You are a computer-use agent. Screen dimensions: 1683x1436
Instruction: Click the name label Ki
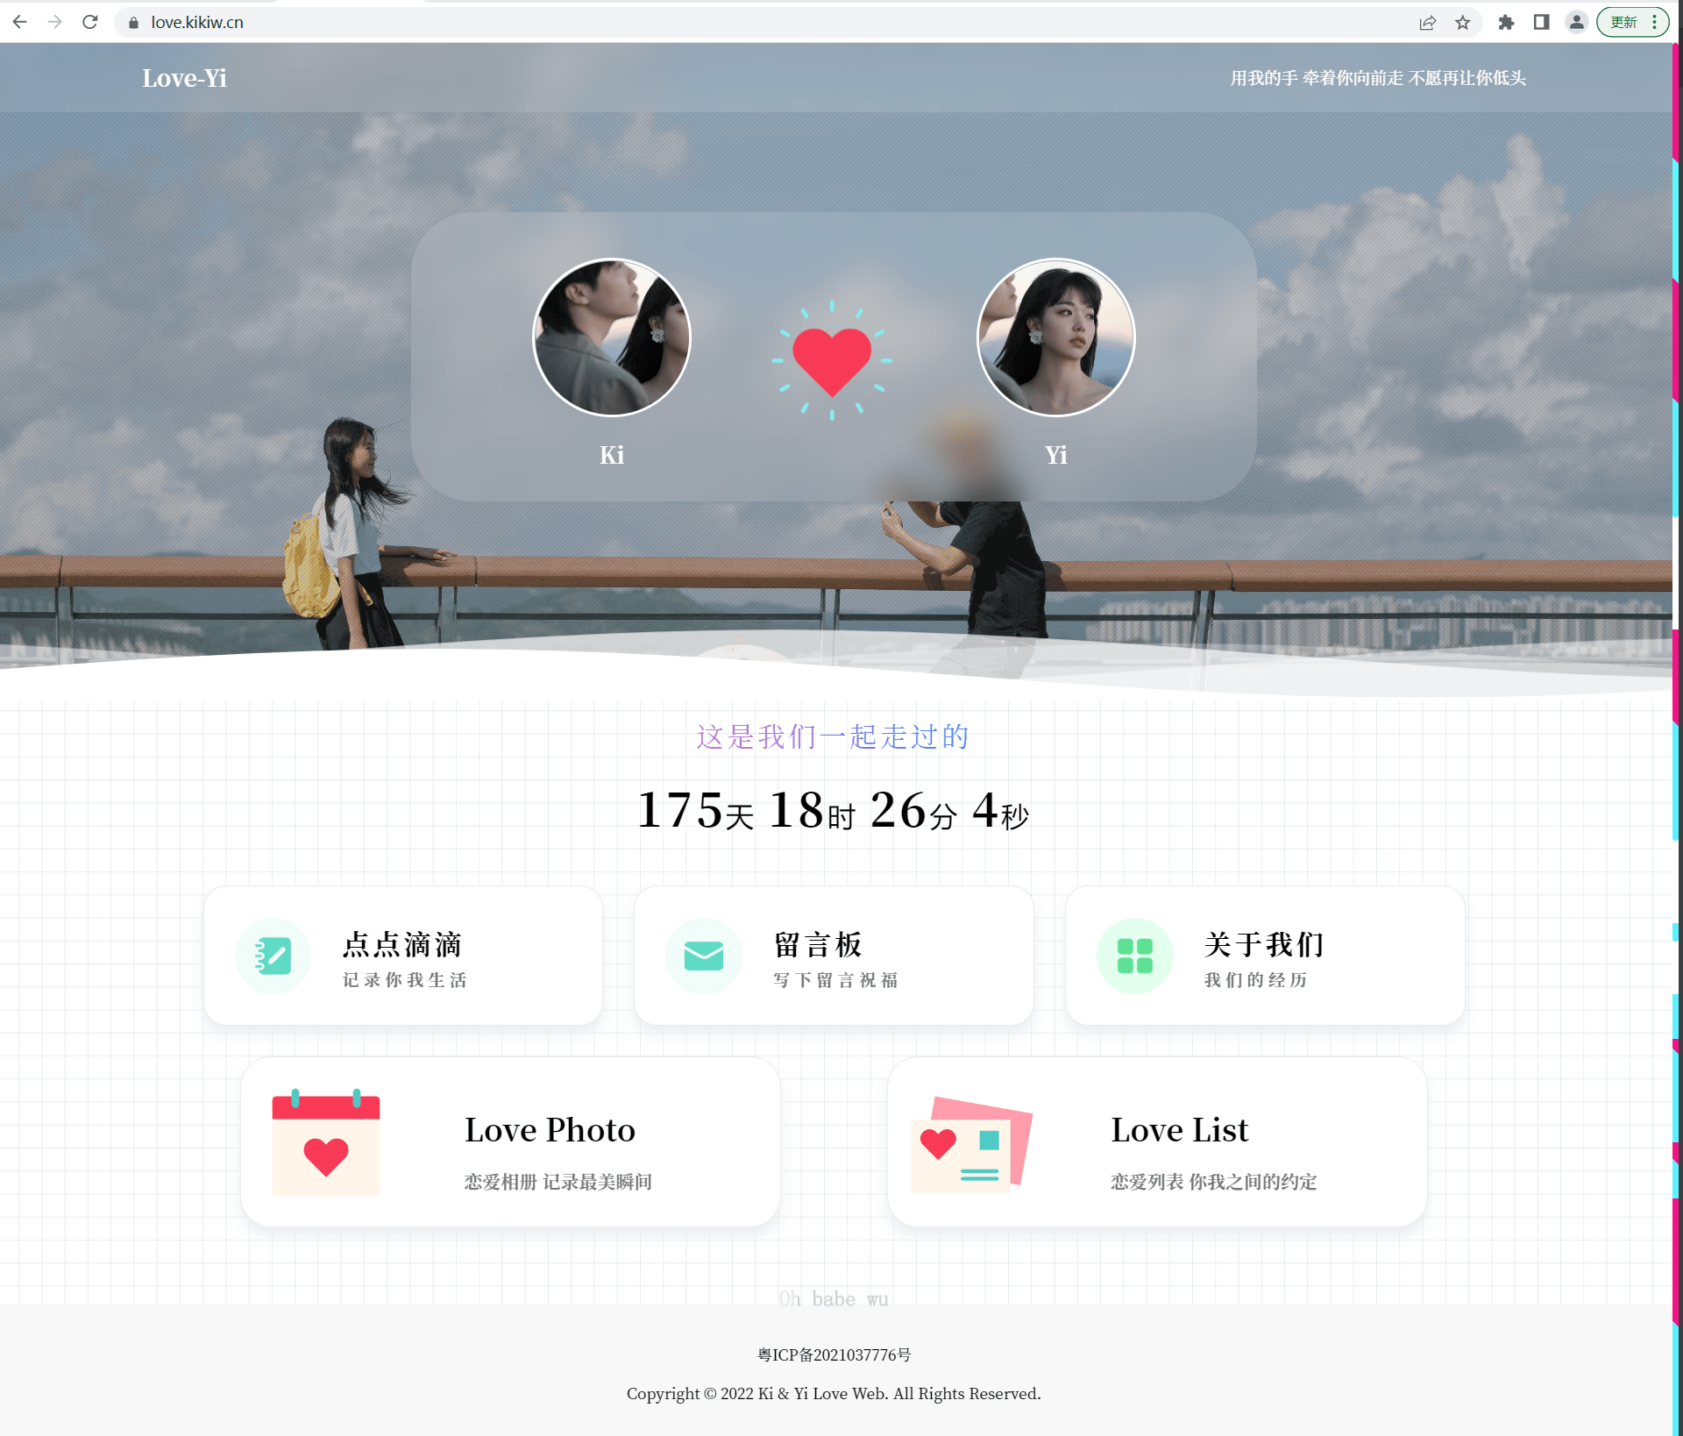(x=612, y=455)
